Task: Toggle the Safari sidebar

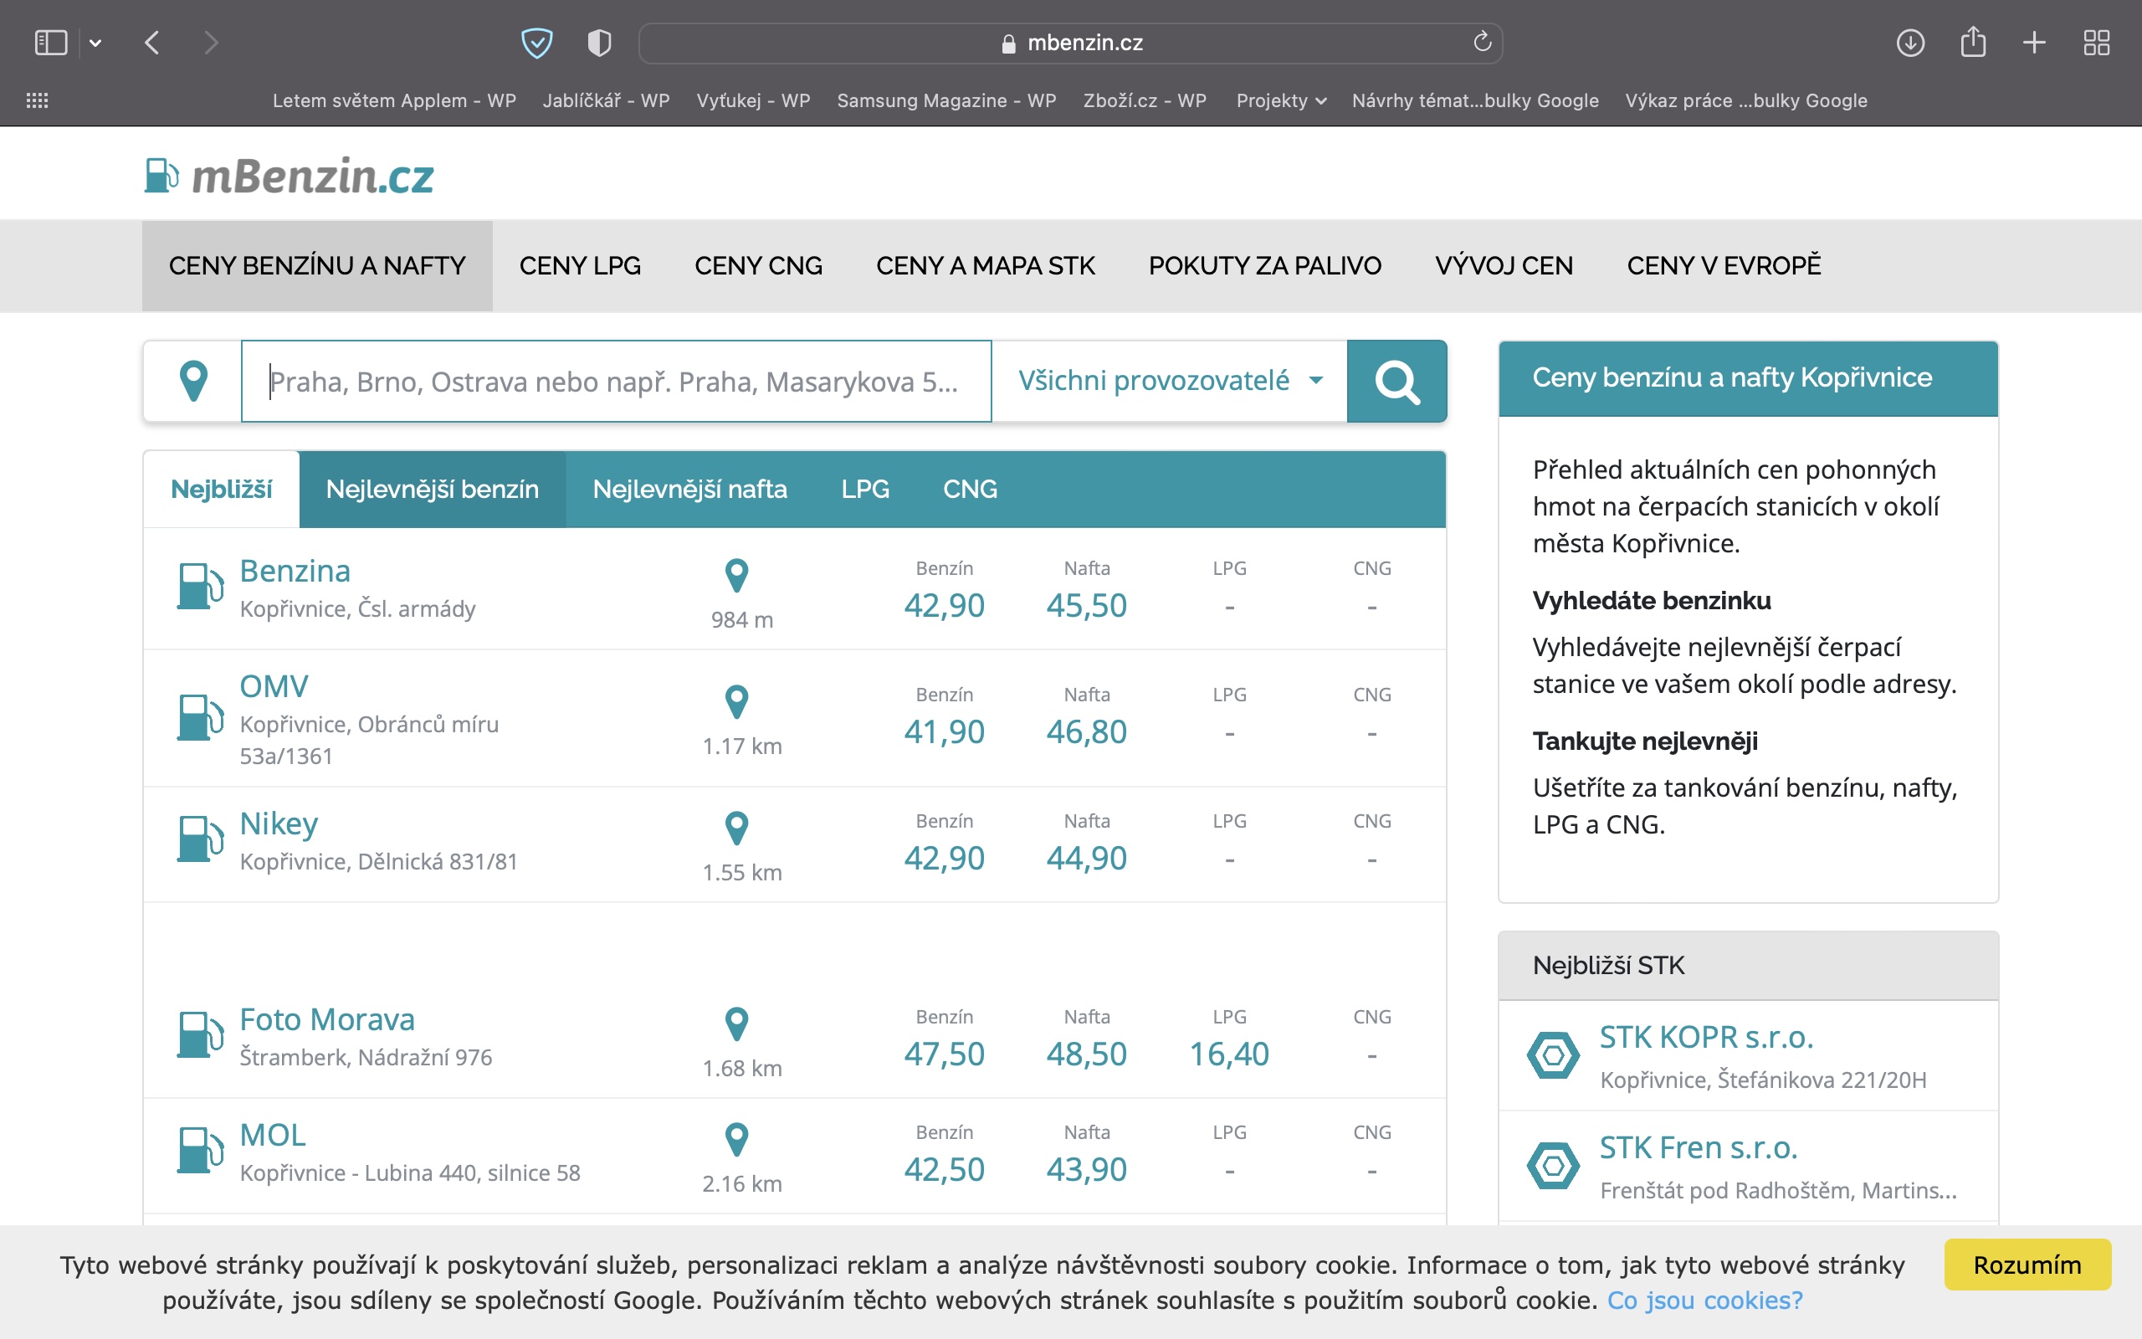Action: point(50,43)
